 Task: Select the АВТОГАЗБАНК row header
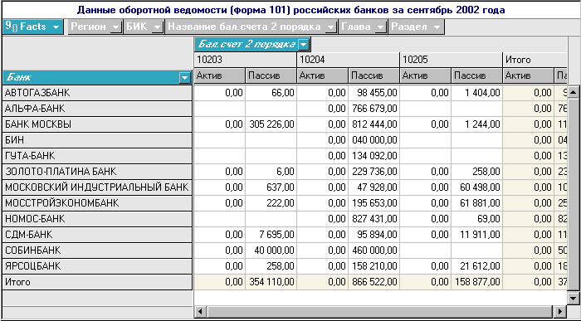[x=97, y=93]
